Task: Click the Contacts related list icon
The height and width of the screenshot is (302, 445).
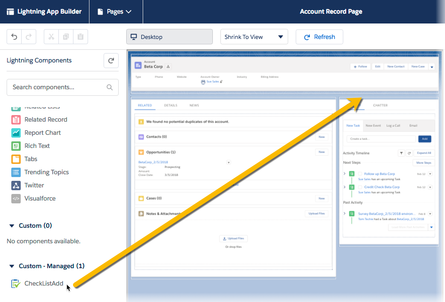Action: click(141, 137)
